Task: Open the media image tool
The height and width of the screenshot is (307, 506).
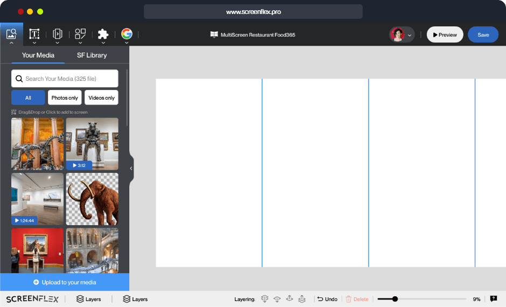Action: (x=11, y=33)
